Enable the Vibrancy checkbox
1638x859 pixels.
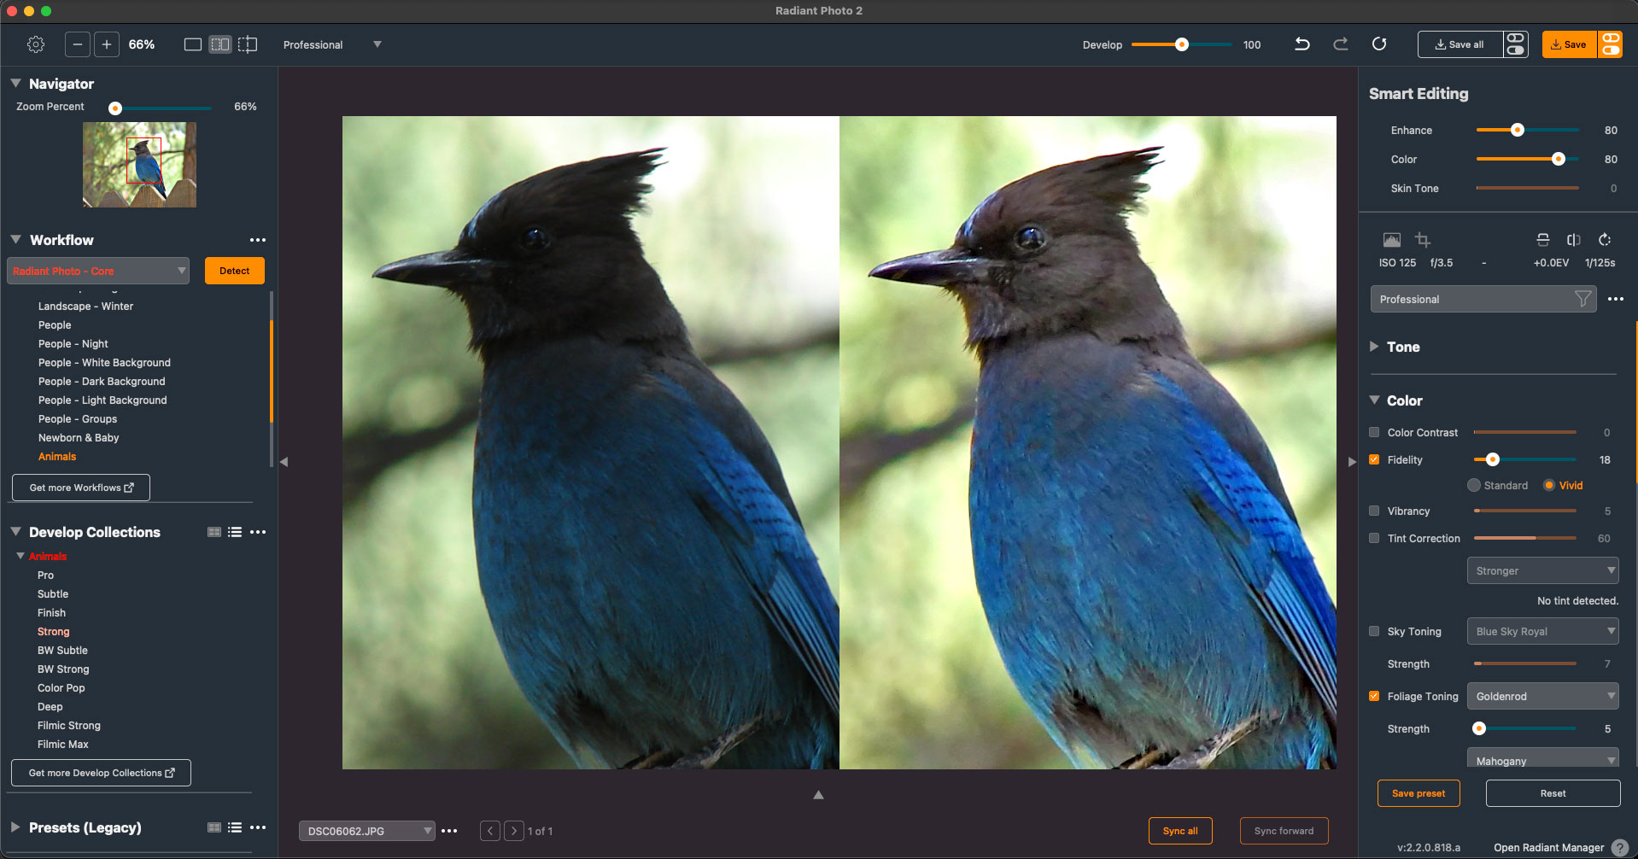[x=1374, y=511]
